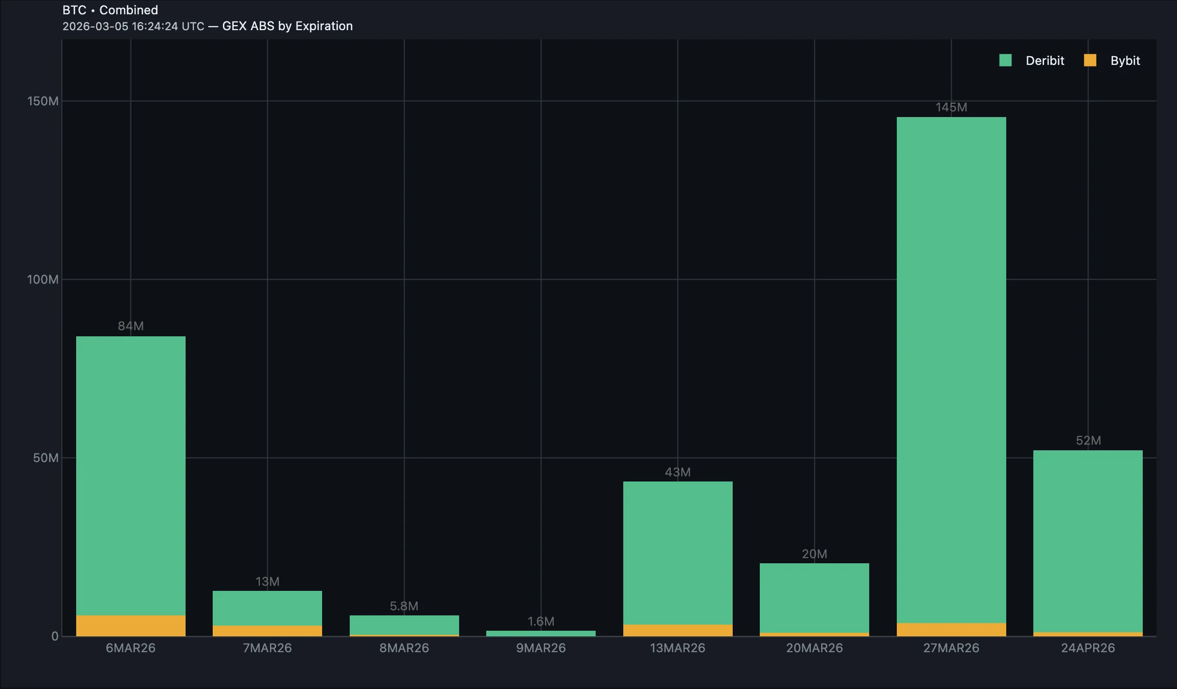1177x689 pixels.
Task: Click the BTC • Combined title
Action: [110, 10]
